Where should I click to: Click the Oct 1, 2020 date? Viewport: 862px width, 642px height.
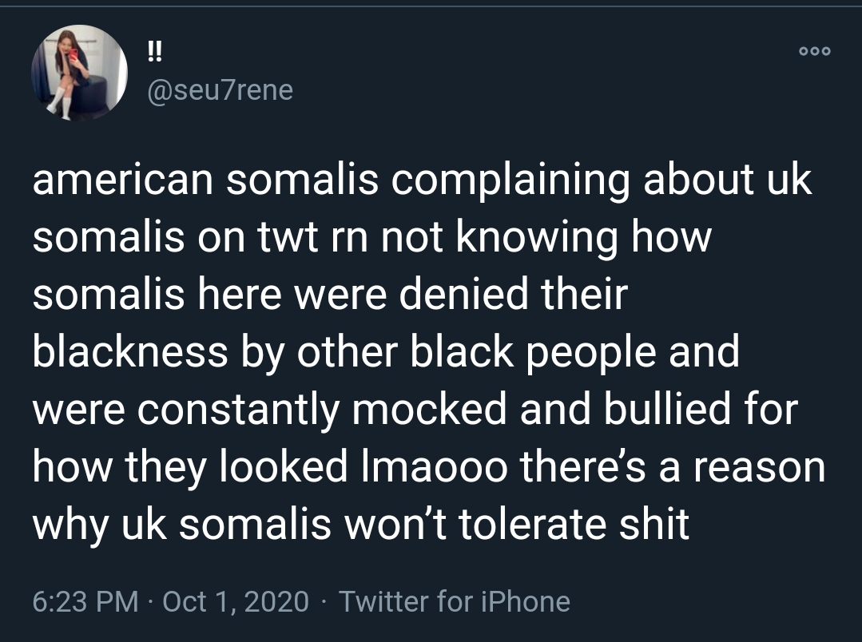pyautogui.click(x=235, y=601)
